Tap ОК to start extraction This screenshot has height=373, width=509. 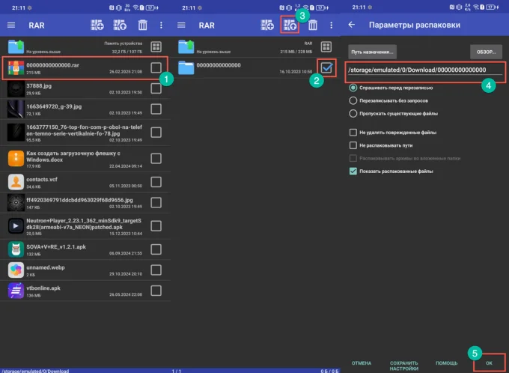coord(489,363)
